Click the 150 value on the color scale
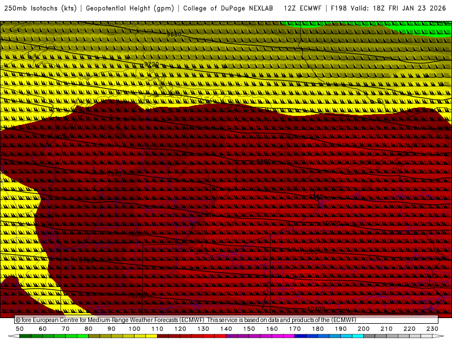The image size is (452, 339). click(x=249, y=329)
